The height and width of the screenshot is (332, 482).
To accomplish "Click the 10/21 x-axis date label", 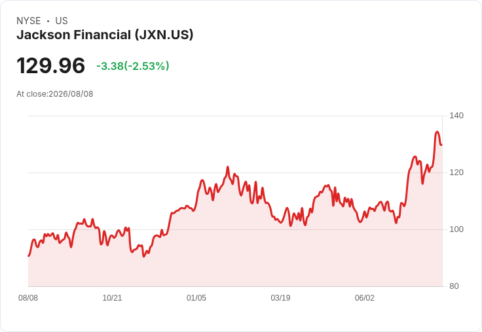I will coord(112,297).
